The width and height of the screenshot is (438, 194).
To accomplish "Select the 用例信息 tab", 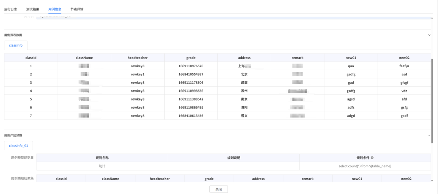I will point(55,9).
